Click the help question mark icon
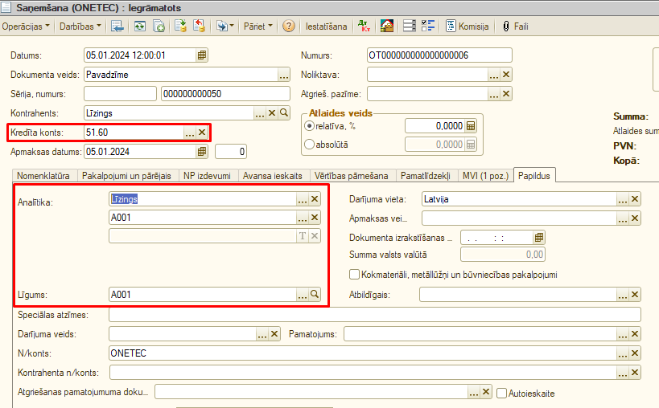This screenshot has width=659, height=408. [x=289, y=27]
